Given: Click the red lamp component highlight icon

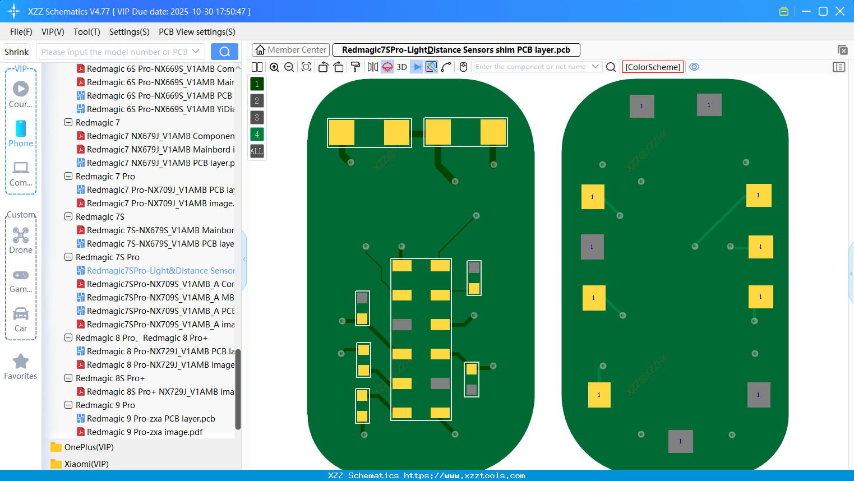Looking at the screenshot, I should point(387,67).
